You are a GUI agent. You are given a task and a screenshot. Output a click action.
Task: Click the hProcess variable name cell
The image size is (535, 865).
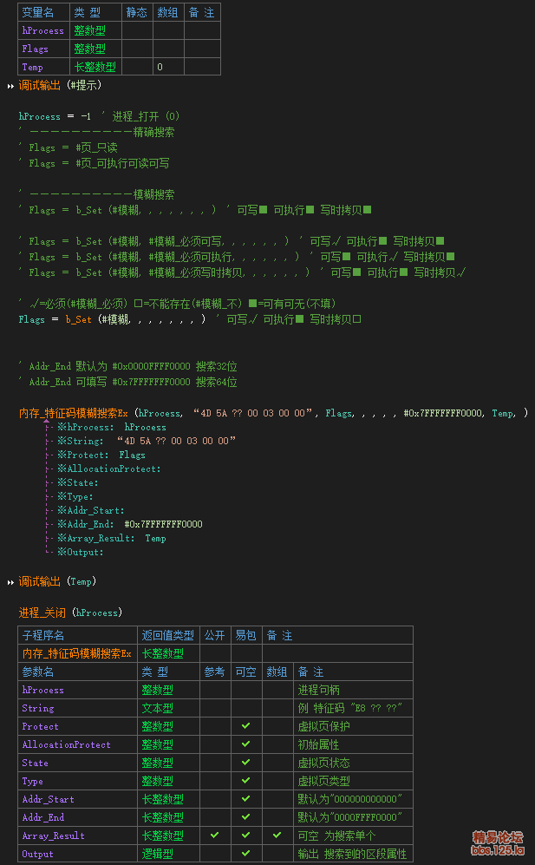pyautogui.click(x=43, y=30)
